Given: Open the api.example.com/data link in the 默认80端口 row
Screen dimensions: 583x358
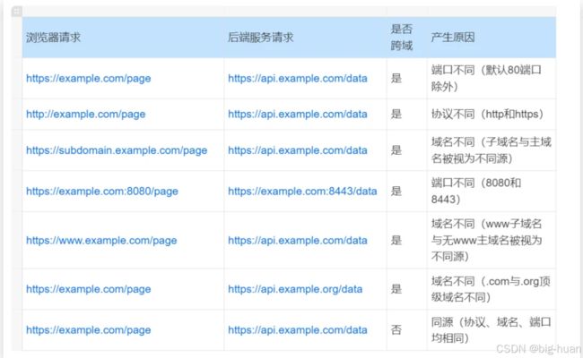Looking at the screenshot, I should click(298, 79).
